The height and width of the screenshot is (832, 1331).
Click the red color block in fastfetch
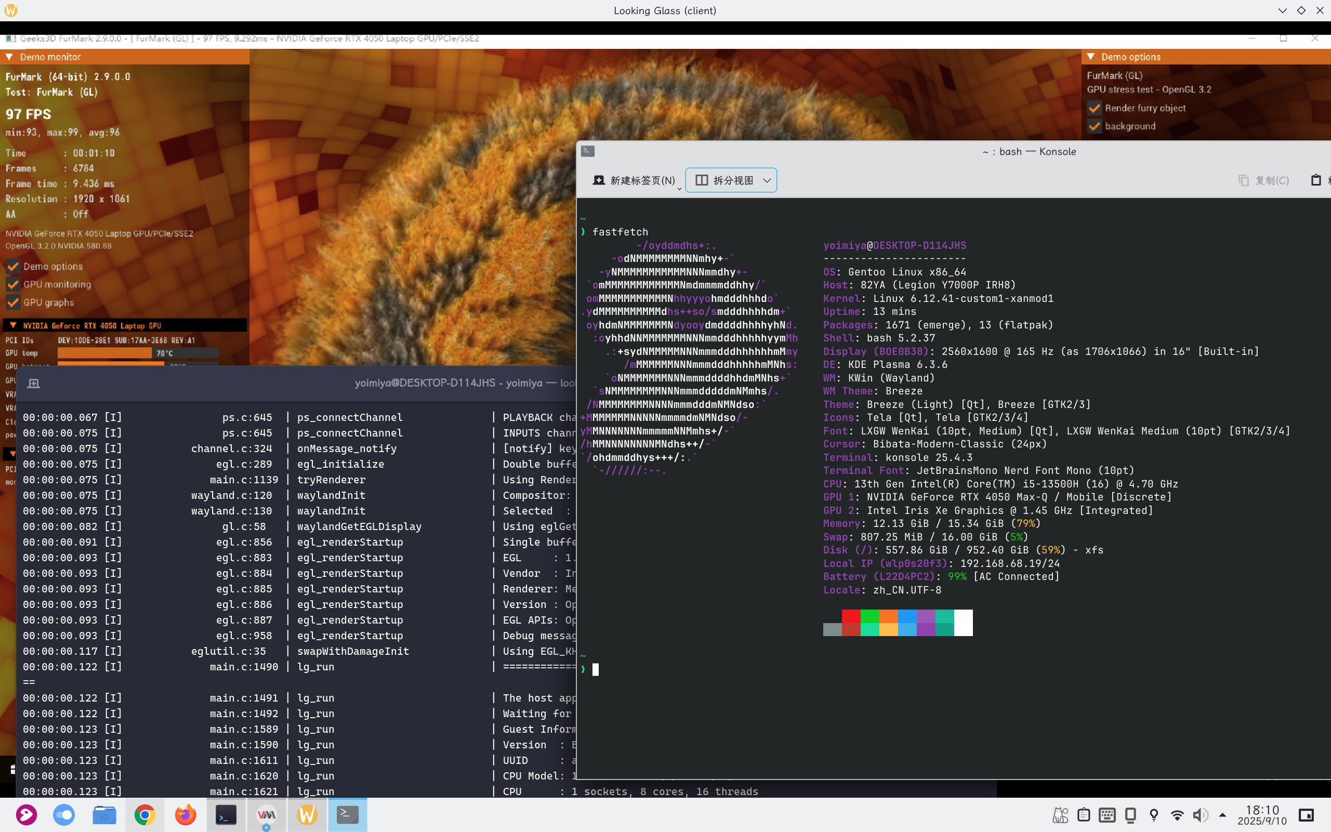[x=851, y=616]
